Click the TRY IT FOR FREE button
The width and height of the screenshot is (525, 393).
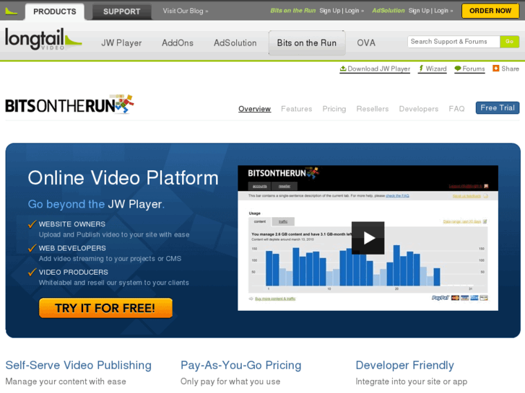click(106, 308)
